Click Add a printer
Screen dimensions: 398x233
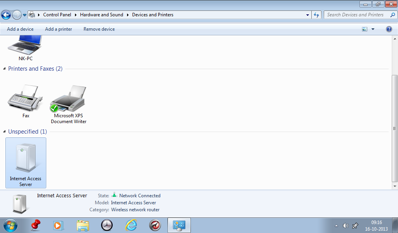click(x=59, y=29)
